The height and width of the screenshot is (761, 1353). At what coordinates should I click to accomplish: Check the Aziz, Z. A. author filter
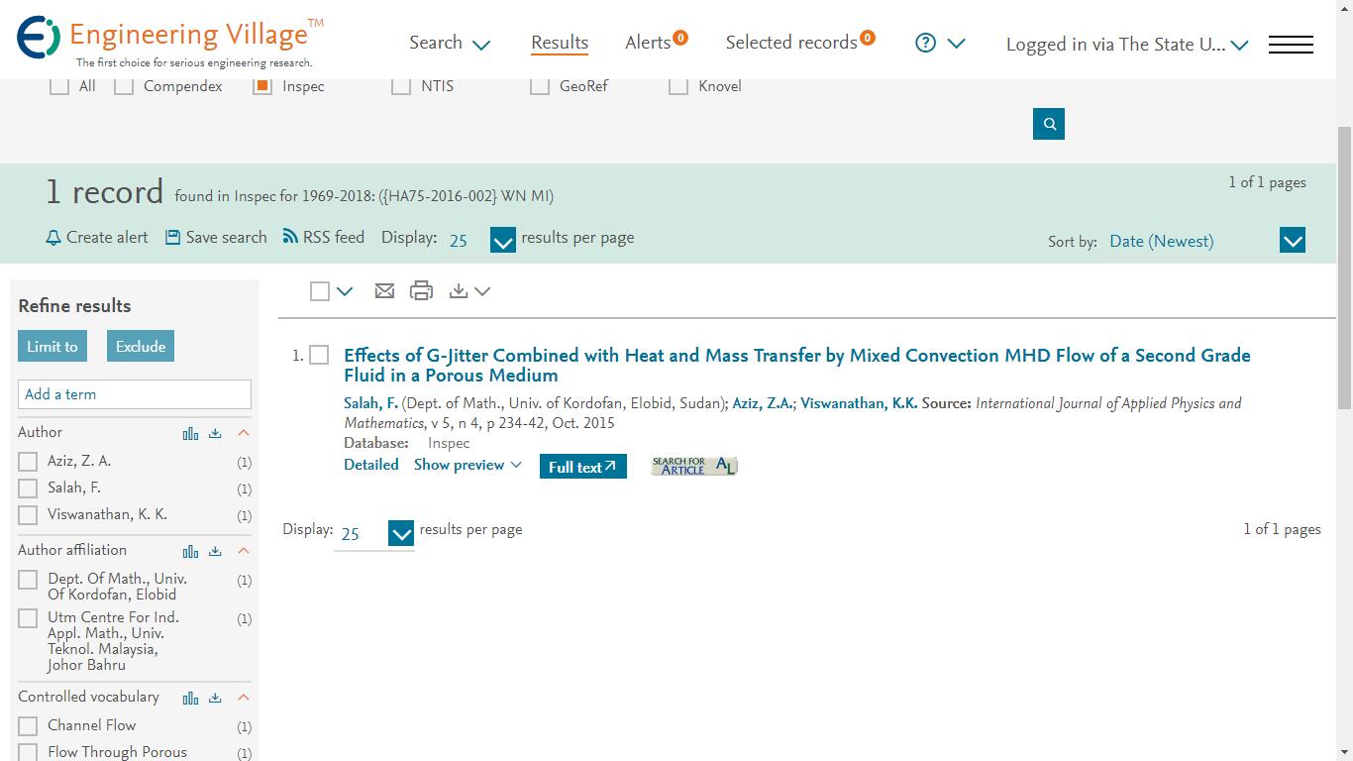[x=28, y=462]
